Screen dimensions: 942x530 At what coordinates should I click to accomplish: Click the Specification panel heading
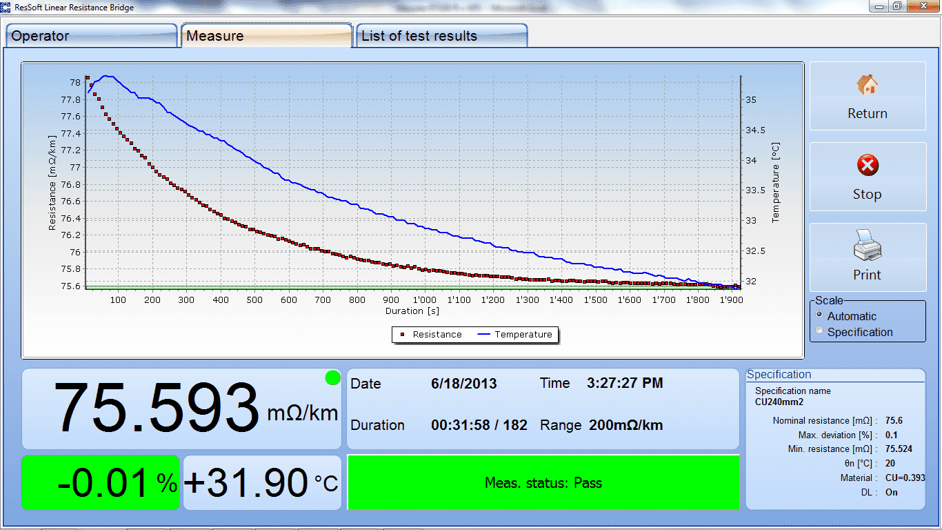(x=779, y=375)
